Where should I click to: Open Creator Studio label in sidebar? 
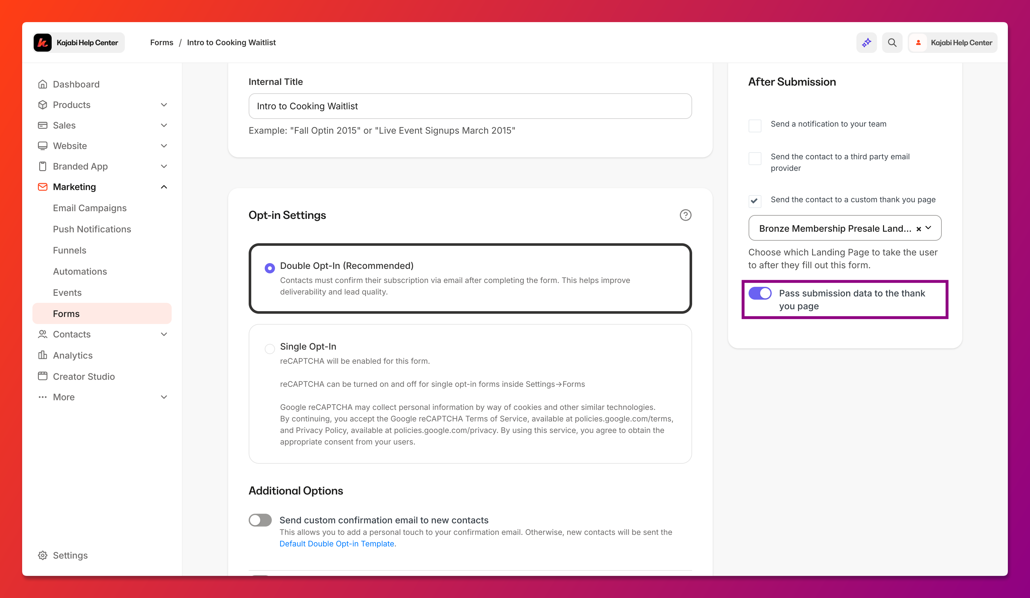(84, 376)
